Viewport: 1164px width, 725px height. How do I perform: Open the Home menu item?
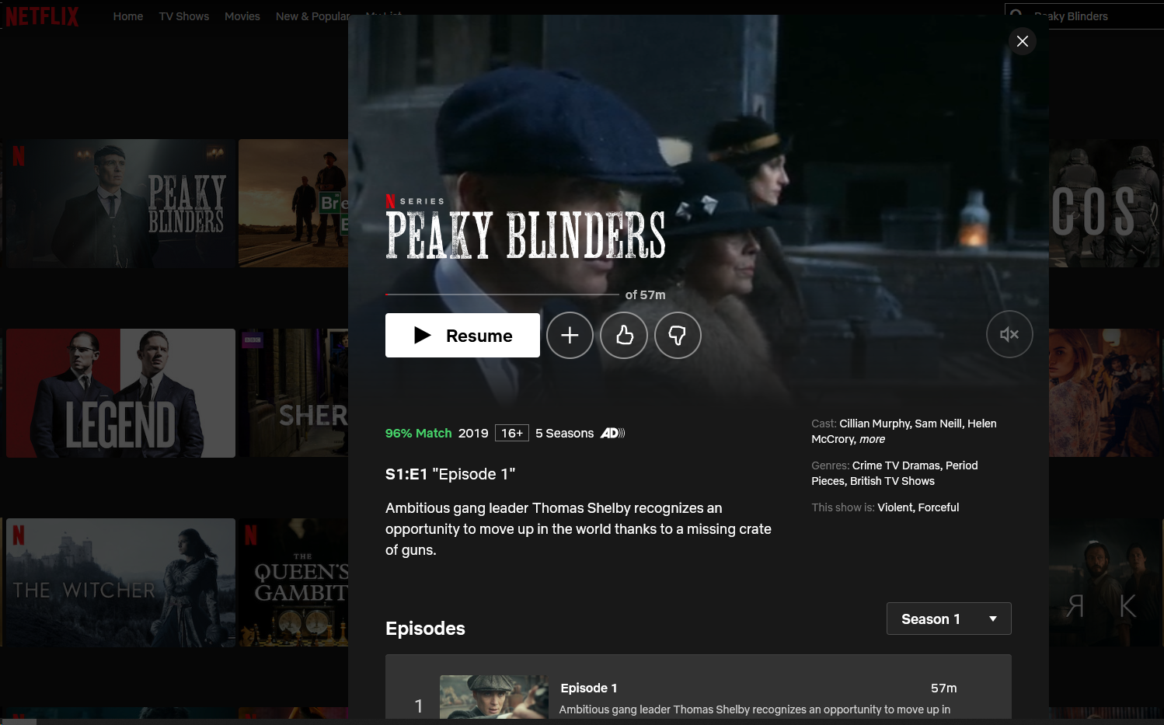[128, 16]
